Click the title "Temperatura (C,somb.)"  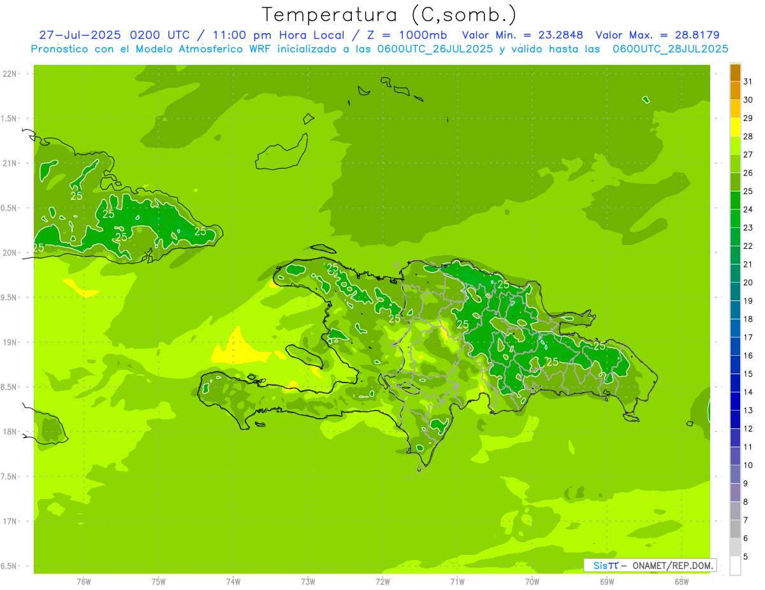[390, 15]
